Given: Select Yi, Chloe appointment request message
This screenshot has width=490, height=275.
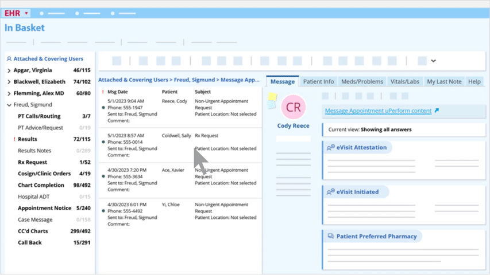Looking at the screenshot, I should point(180,214).
